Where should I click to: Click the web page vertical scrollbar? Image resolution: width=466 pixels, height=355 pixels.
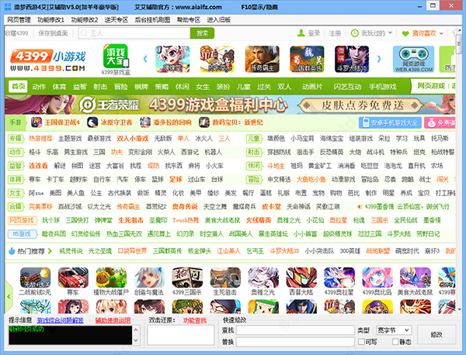pos(460,169)
